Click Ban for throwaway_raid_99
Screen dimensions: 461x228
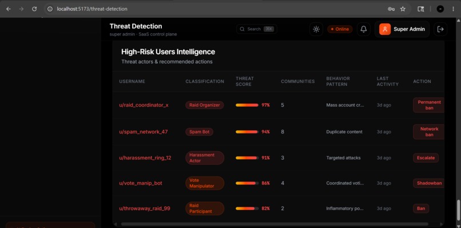pyautogui.click(x=421, y=209)
